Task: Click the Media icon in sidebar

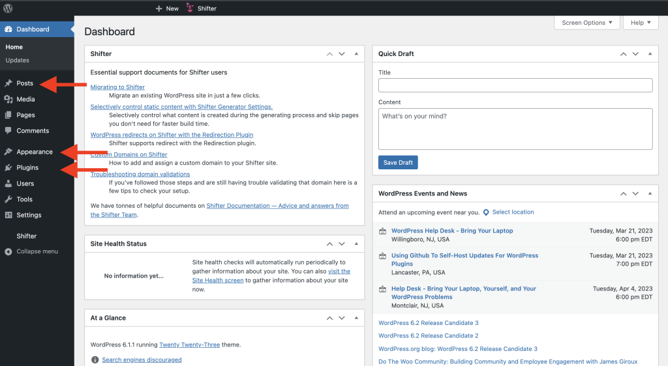Action: pyautogui.click(x=8, y=99)
